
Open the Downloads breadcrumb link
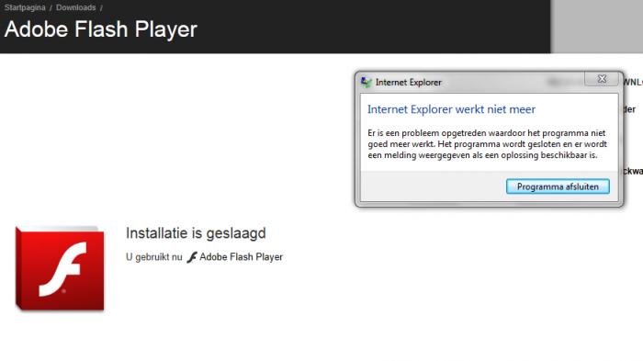(x=76, y=7)
